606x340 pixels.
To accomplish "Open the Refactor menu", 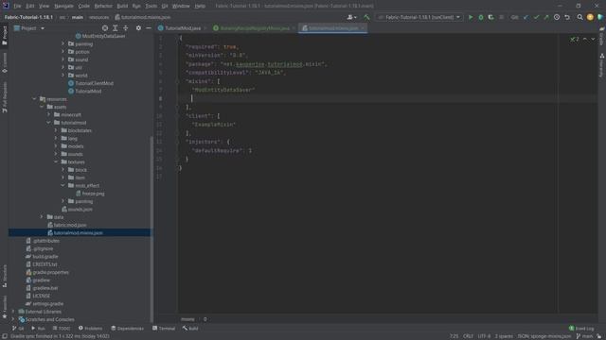I will pos(103,6).
